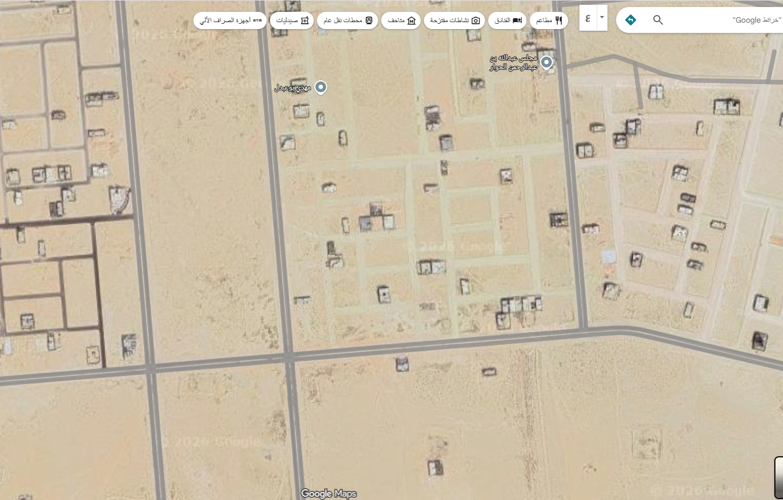Click the Google Maps logo at bottom
This screenshot has height=500, width=783.
328,493
